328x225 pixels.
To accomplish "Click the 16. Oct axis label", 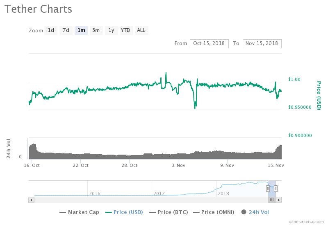I will tap(32, 166).
